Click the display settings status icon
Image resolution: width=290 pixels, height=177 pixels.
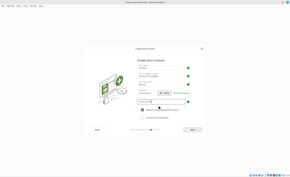coord(268,175)
